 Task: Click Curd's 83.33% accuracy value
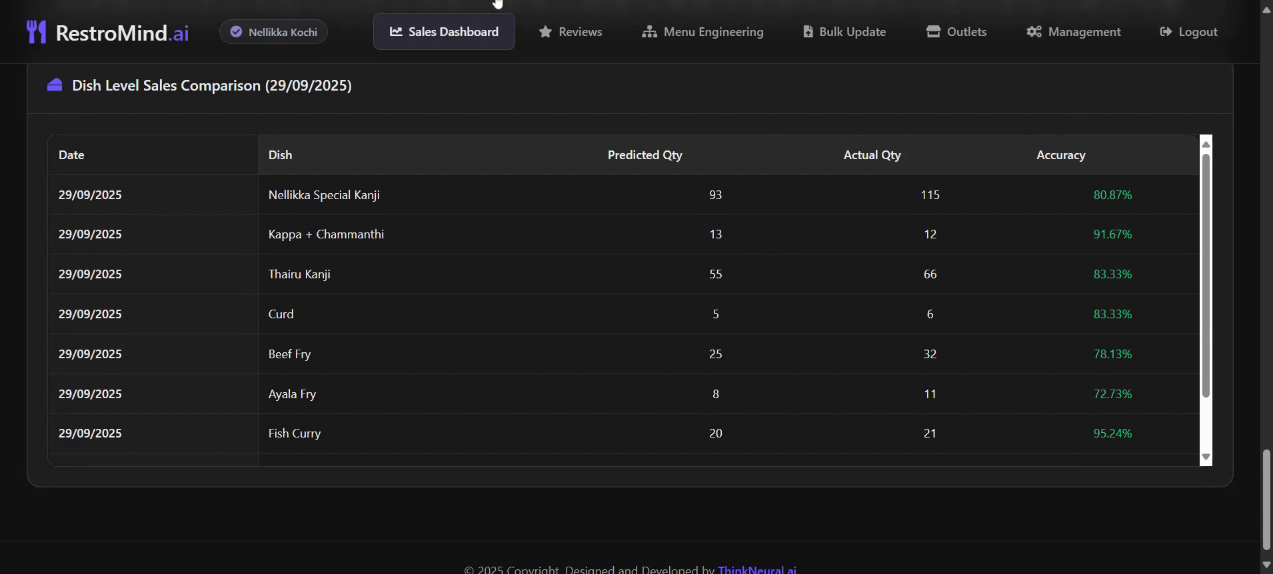point(1112,314)
